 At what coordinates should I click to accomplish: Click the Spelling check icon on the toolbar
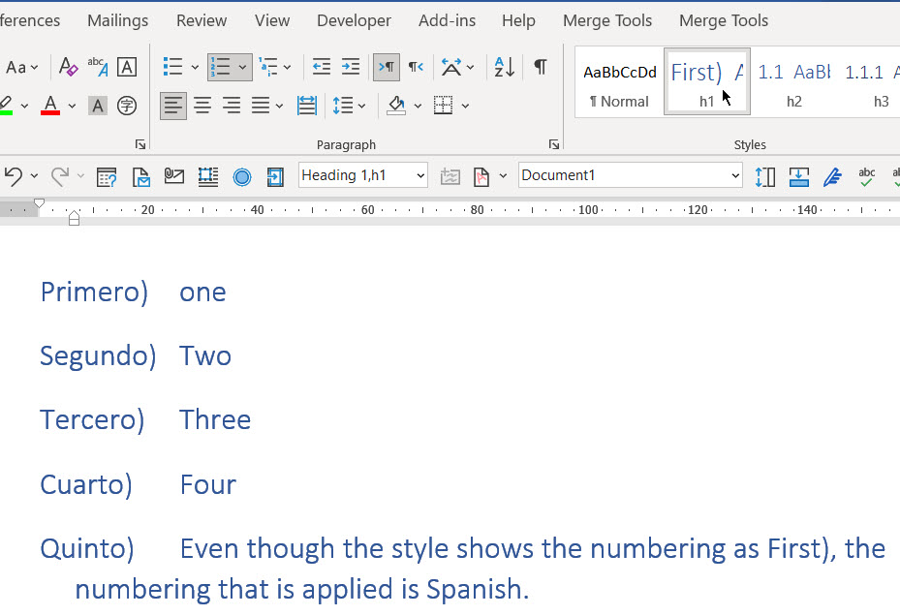coord(865,176)
